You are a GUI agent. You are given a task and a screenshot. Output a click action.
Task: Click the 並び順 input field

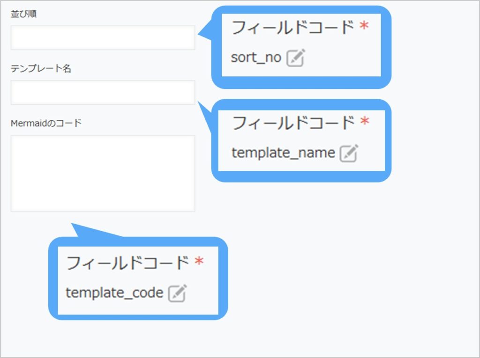[102, 37]
